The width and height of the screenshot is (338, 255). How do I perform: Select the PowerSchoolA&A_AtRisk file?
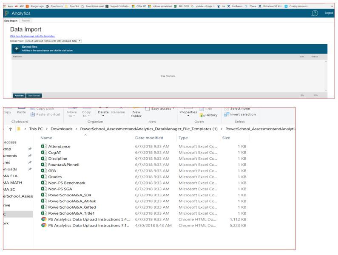click(x=72, y=201)
